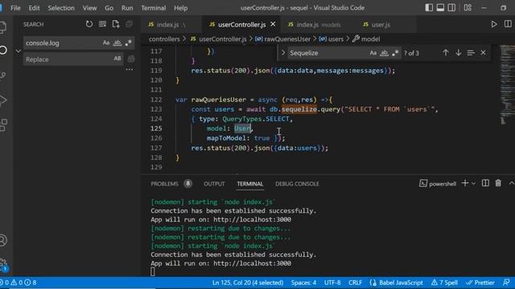
Task: Open terminal launch profile dropdown
Action: point(473,184)
